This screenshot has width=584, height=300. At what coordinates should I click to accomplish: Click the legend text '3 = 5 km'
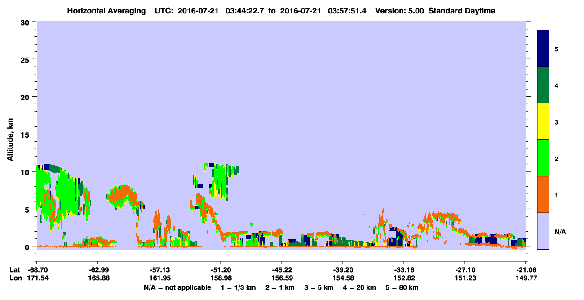319,287
